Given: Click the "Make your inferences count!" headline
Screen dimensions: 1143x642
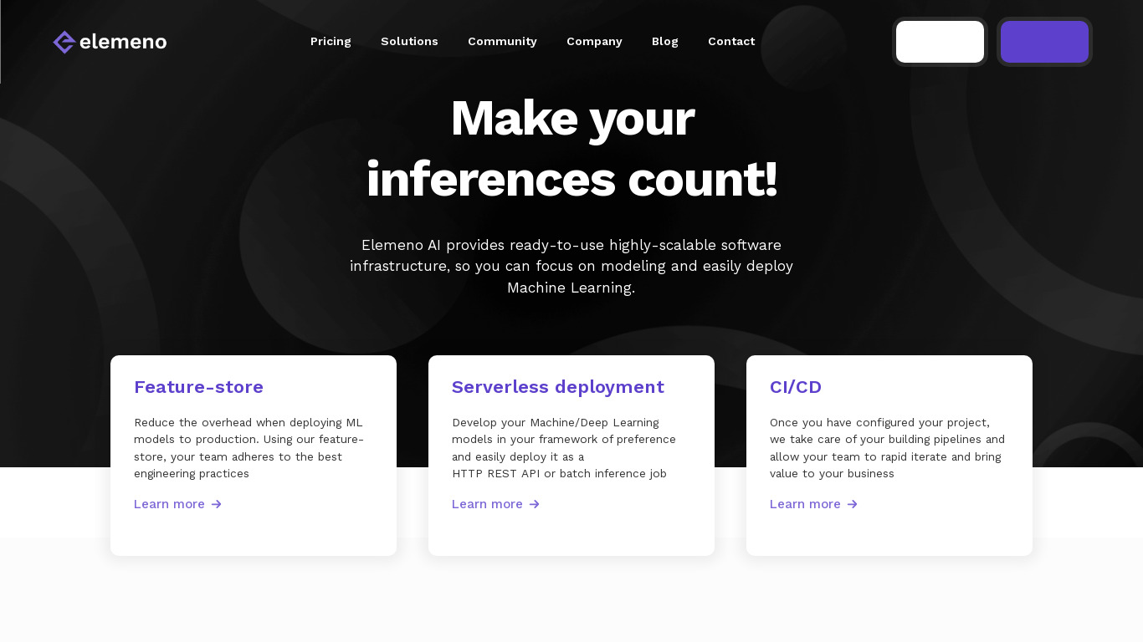Looking at the screenshot, I should (571, 149).
